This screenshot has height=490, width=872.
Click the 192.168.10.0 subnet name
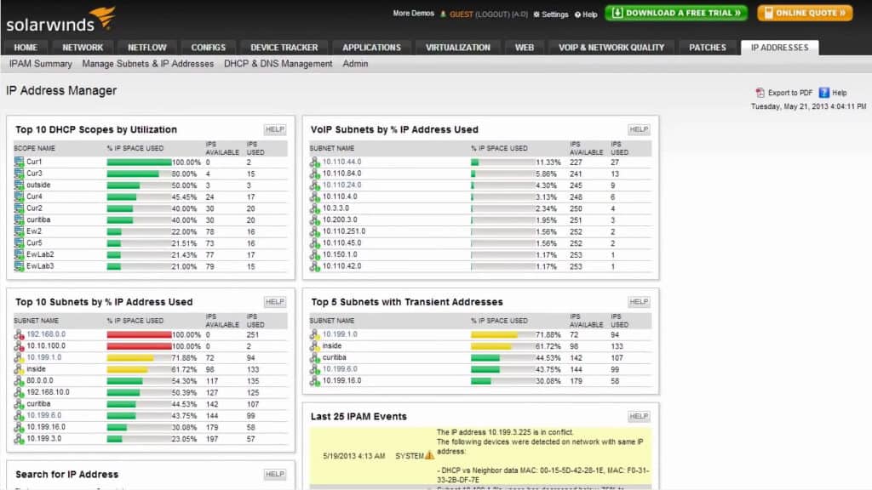48,392
